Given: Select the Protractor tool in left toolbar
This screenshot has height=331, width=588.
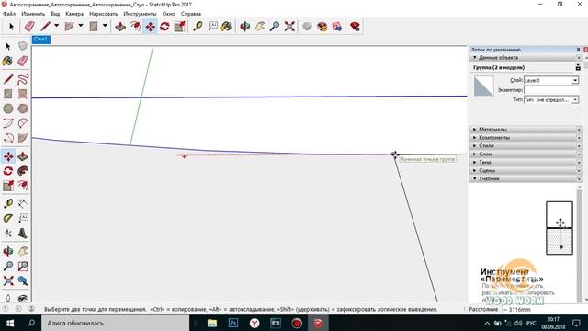Looking at the screenshot, I should (8, 218).
